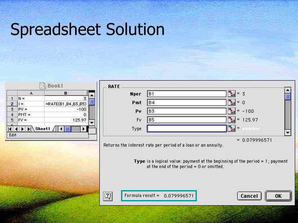
Task: Select row 2 header in Book1
Action: click(x=12, y=104)
